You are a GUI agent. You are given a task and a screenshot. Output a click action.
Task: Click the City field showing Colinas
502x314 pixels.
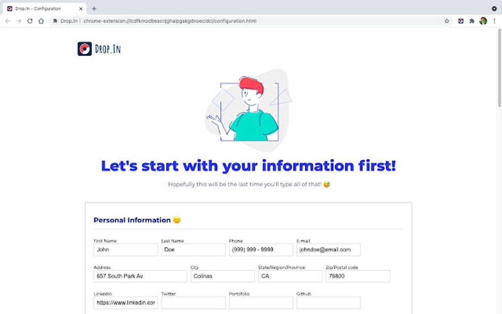tap(222, 276)
